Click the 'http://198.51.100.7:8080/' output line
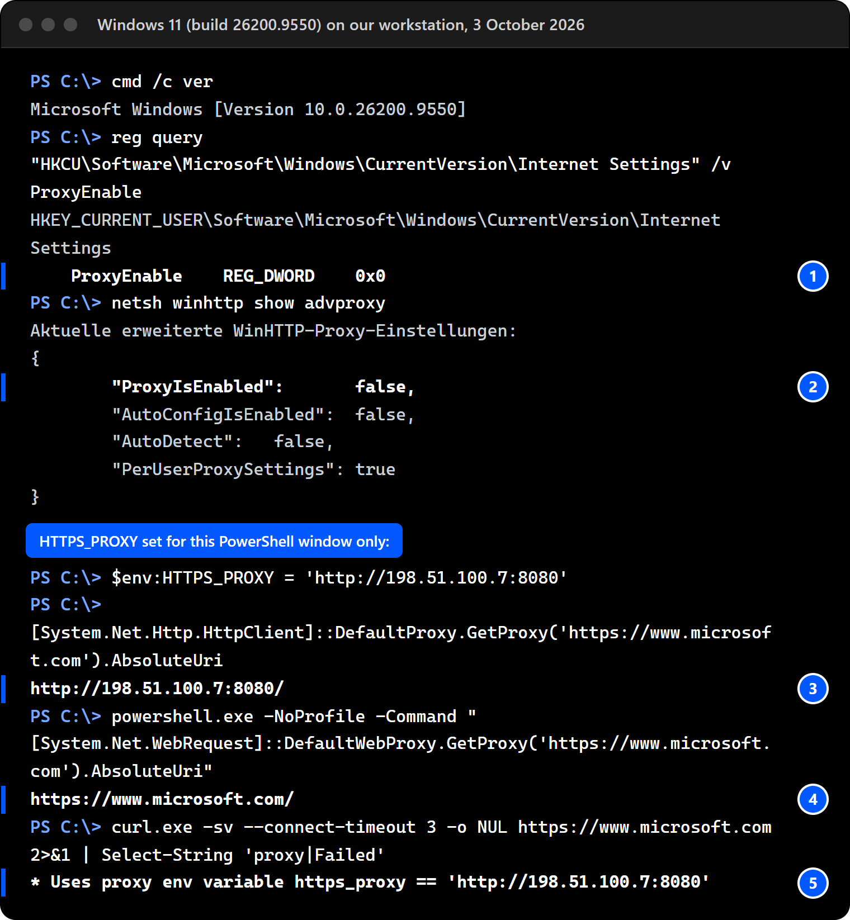 157,688
